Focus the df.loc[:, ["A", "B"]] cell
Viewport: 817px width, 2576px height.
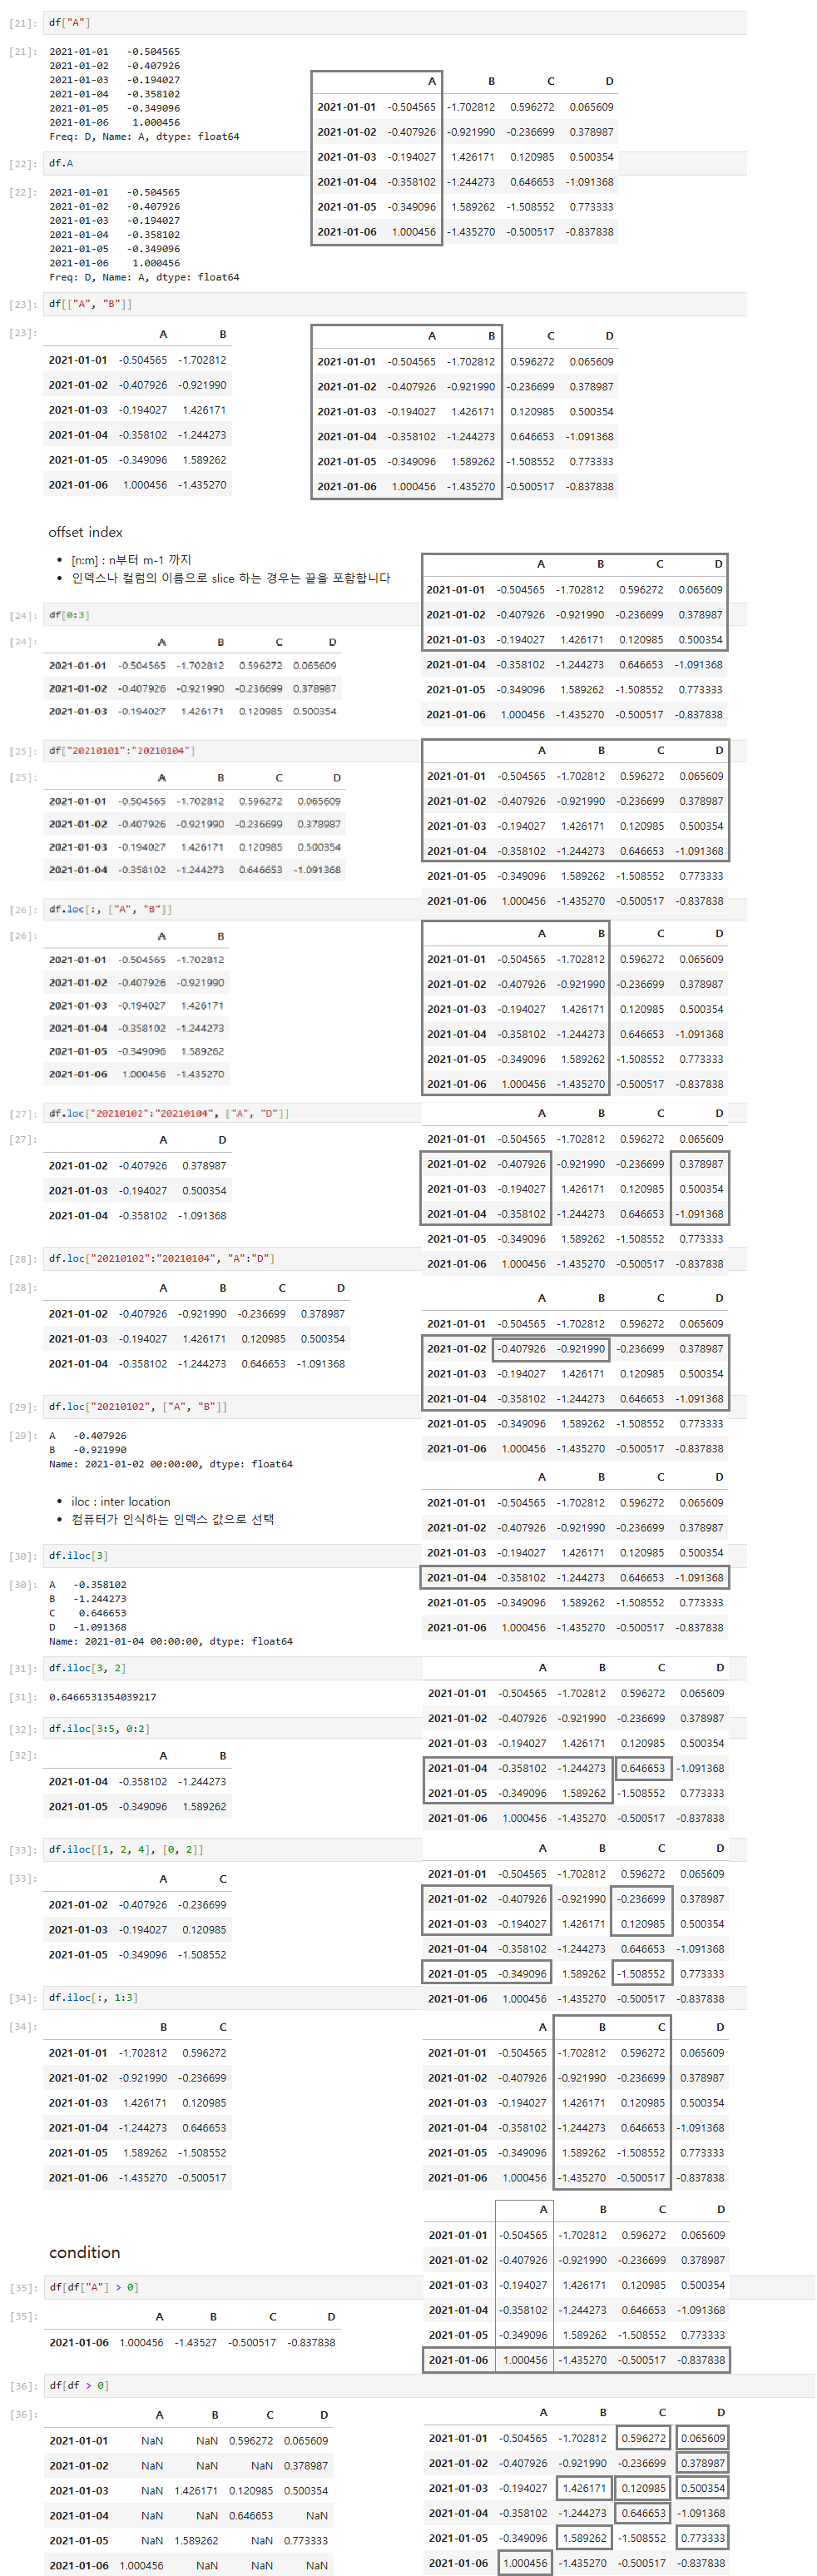(x=232, y=910)
